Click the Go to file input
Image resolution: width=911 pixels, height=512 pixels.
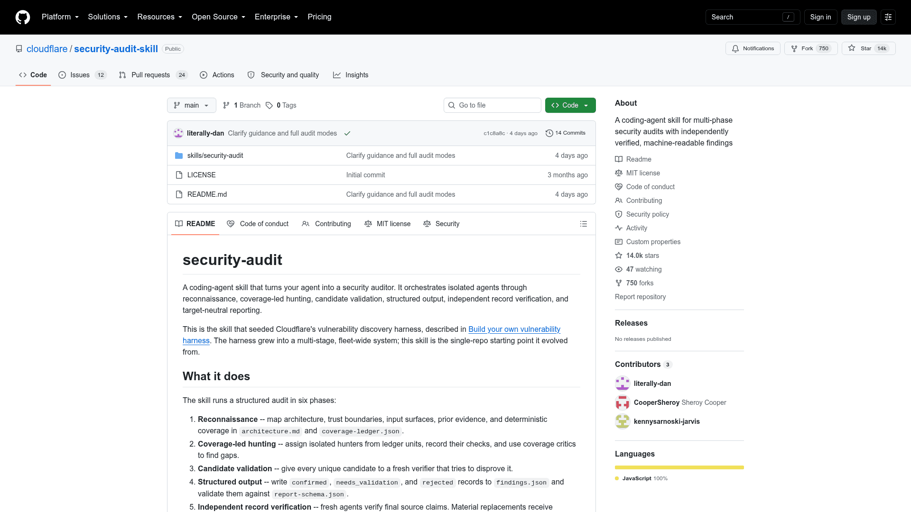[x=493, y=105]
